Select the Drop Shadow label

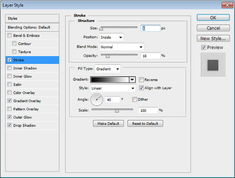click(x=24, y=125)
